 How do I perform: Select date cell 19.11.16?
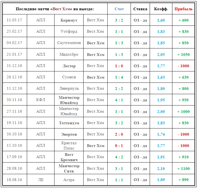(14, 123)
